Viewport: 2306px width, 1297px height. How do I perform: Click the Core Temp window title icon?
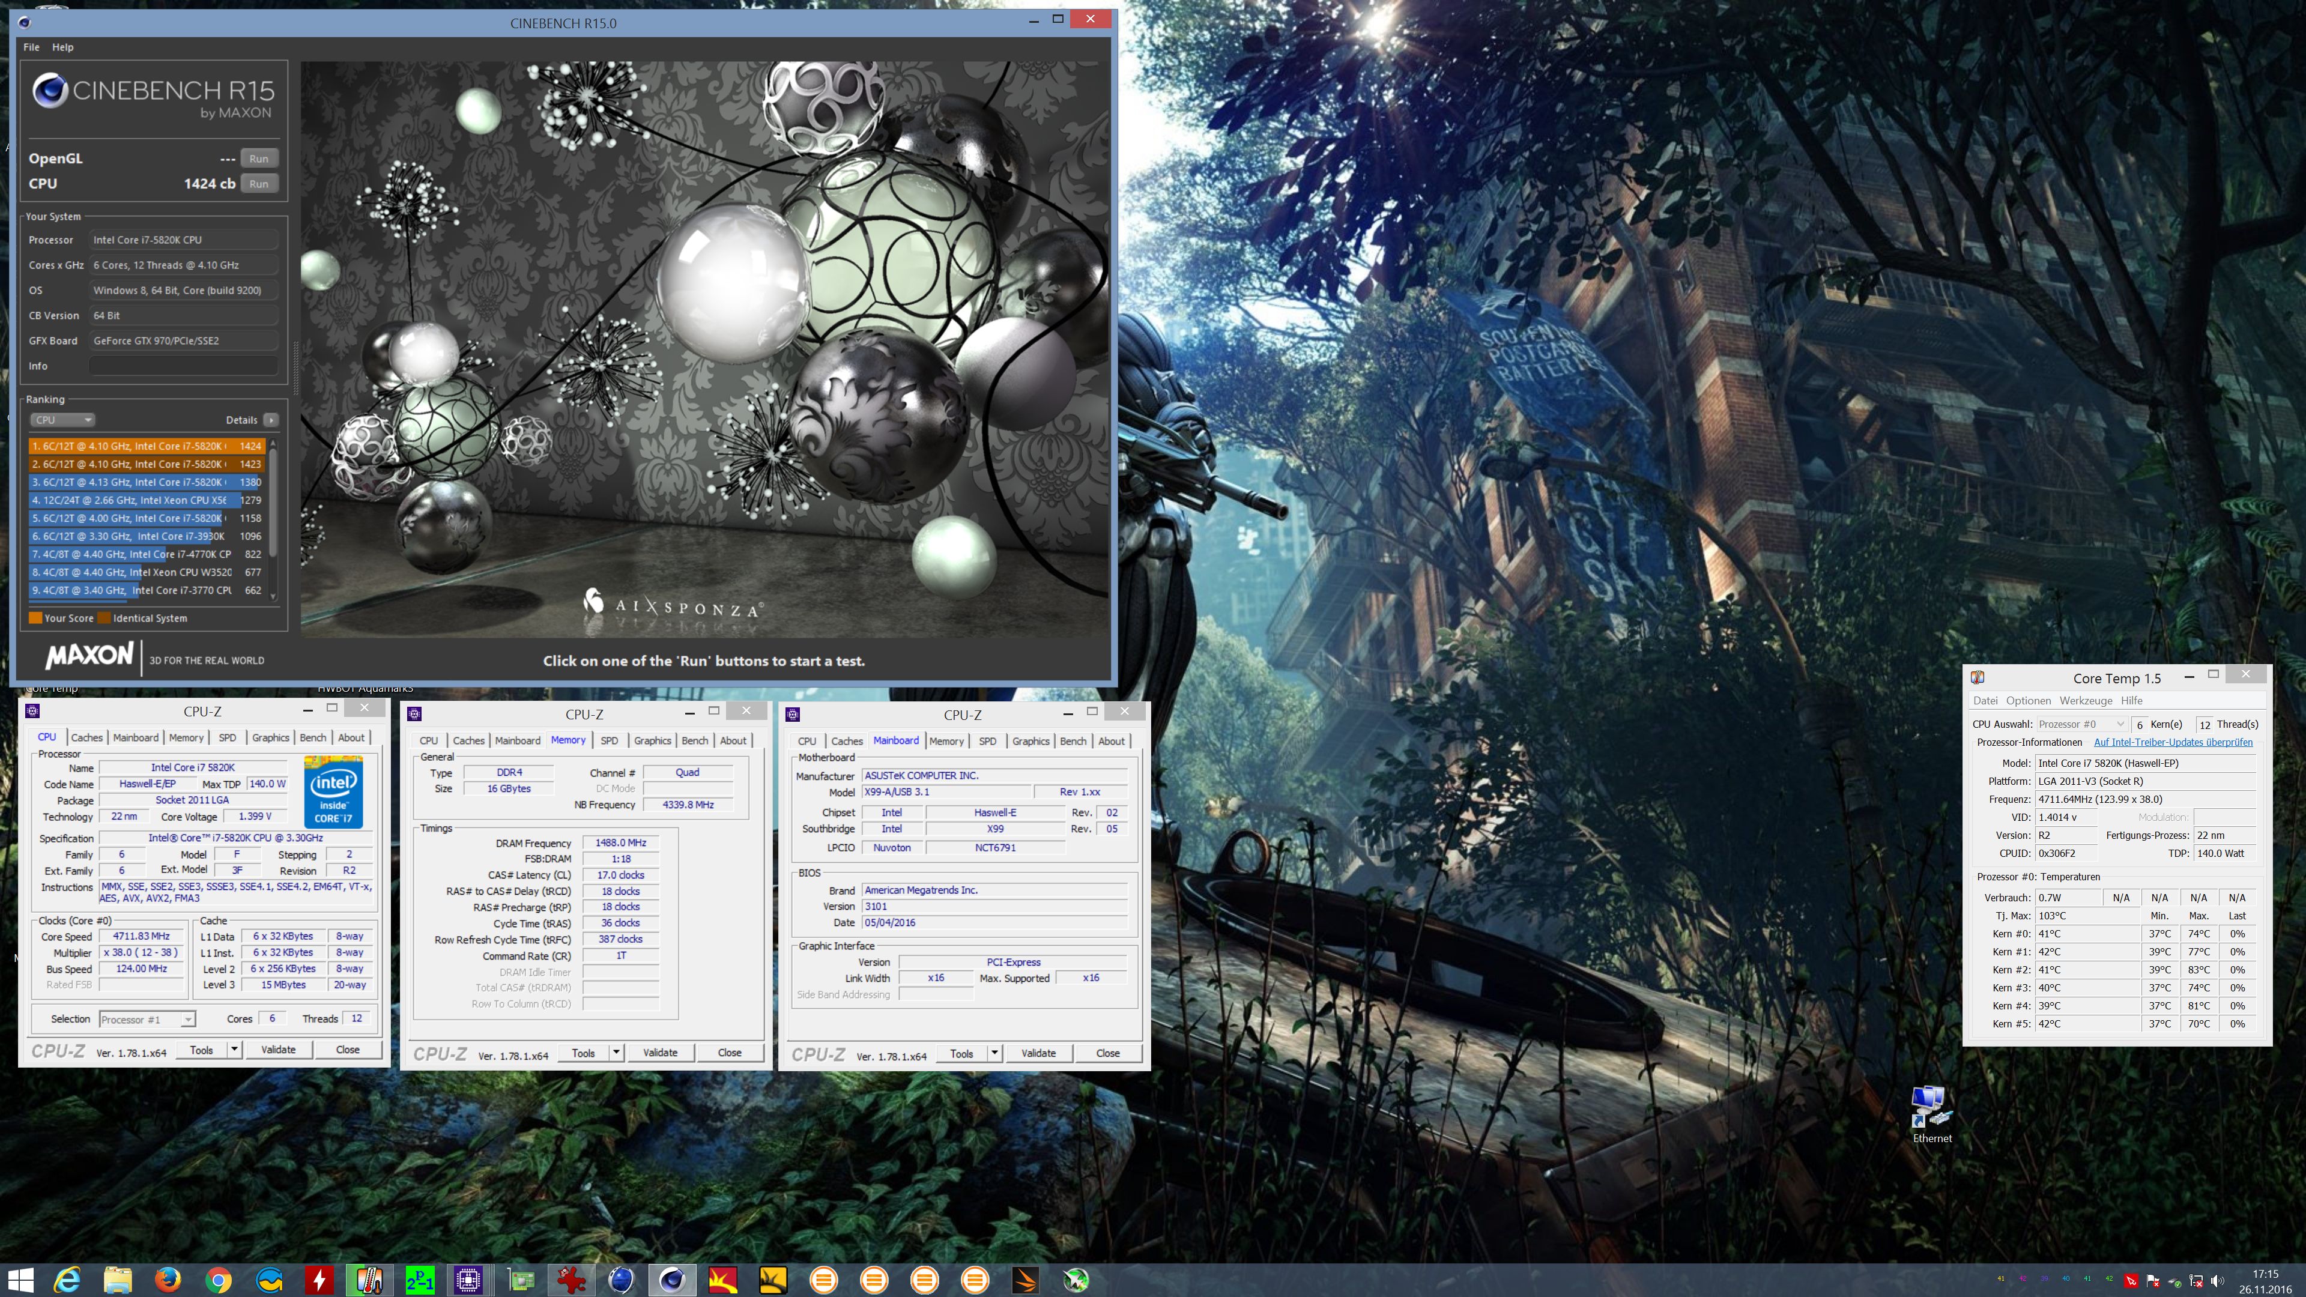coord(1978,677)
